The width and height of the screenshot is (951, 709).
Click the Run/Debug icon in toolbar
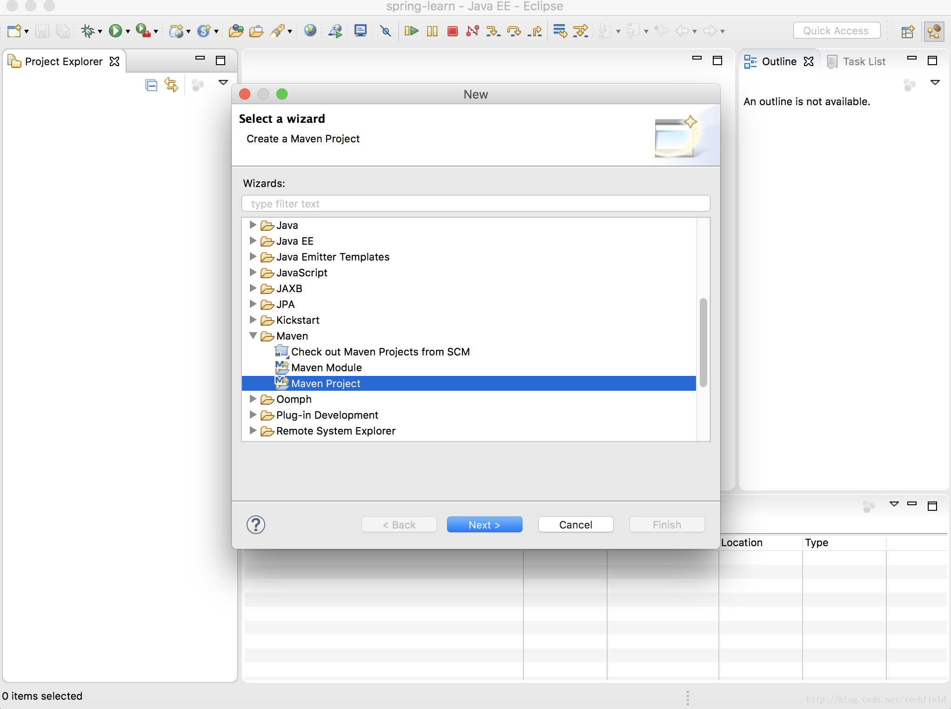(x=117, y=31)
